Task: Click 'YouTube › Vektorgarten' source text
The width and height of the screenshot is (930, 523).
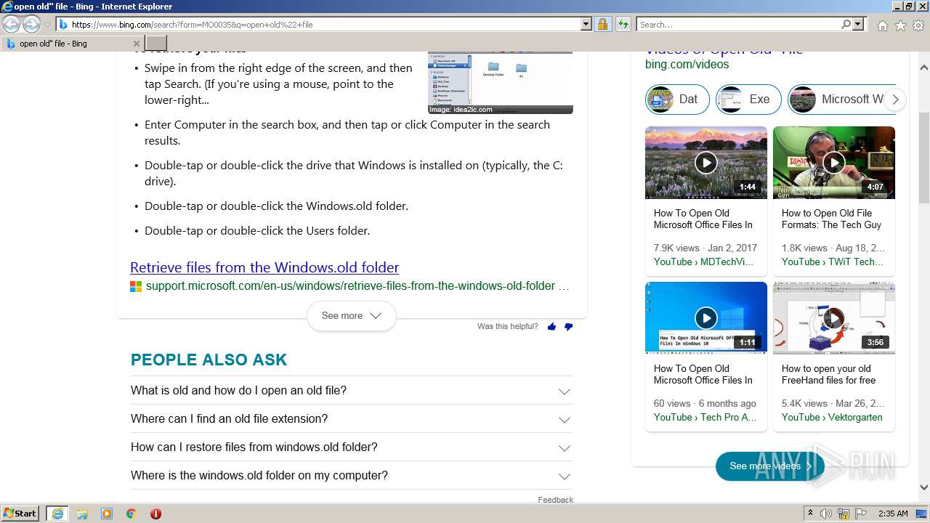Action: 832,418
